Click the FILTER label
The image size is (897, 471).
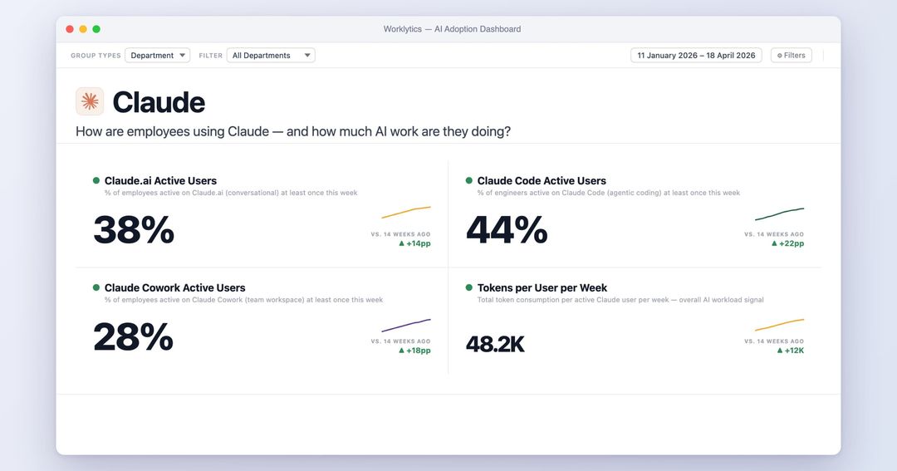tap(210, 56)
